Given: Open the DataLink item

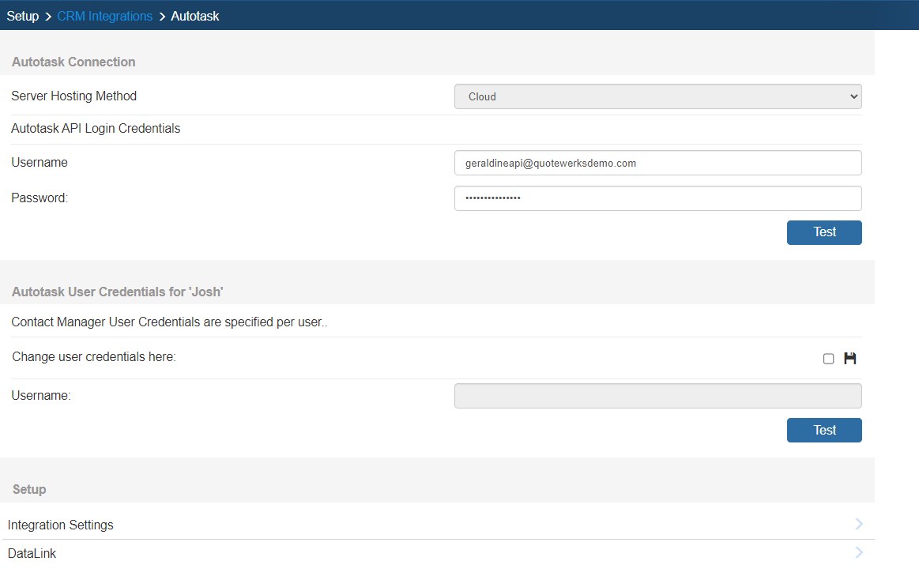Looking at the screenshot, I should 437,553.
